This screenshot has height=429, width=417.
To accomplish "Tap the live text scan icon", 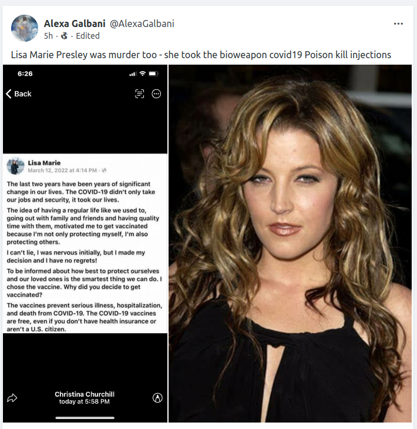I will pyautogui.click(x=139, y=94).
